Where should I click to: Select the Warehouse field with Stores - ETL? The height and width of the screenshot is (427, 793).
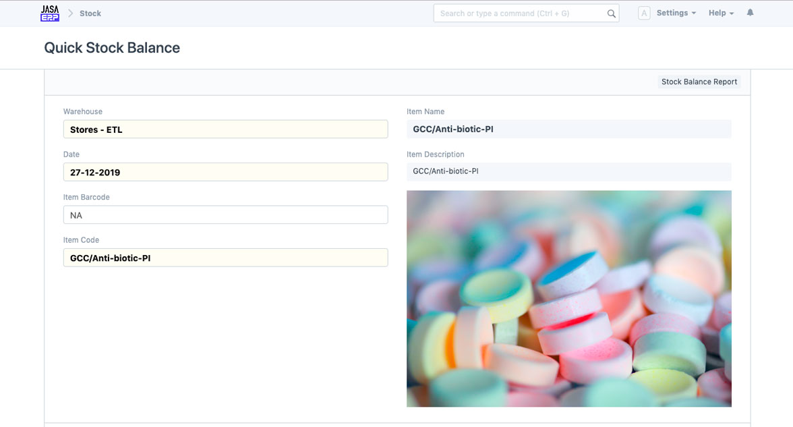tap(225, 130)
